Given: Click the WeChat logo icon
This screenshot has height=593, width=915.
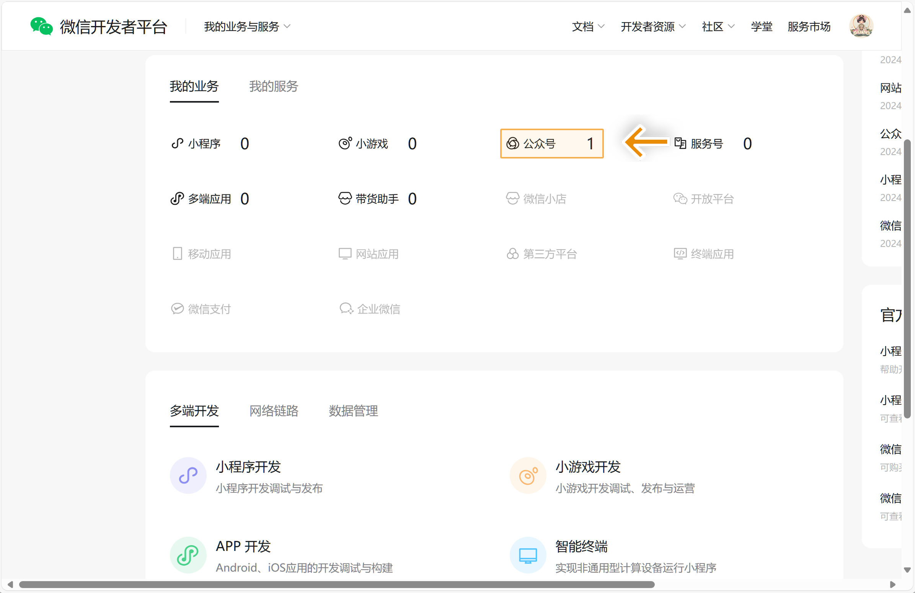Looking at the screenshot, I should click(41, 26).
